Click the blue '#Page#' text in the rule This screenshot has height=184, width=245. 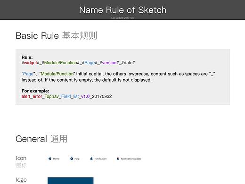(90, 63)
